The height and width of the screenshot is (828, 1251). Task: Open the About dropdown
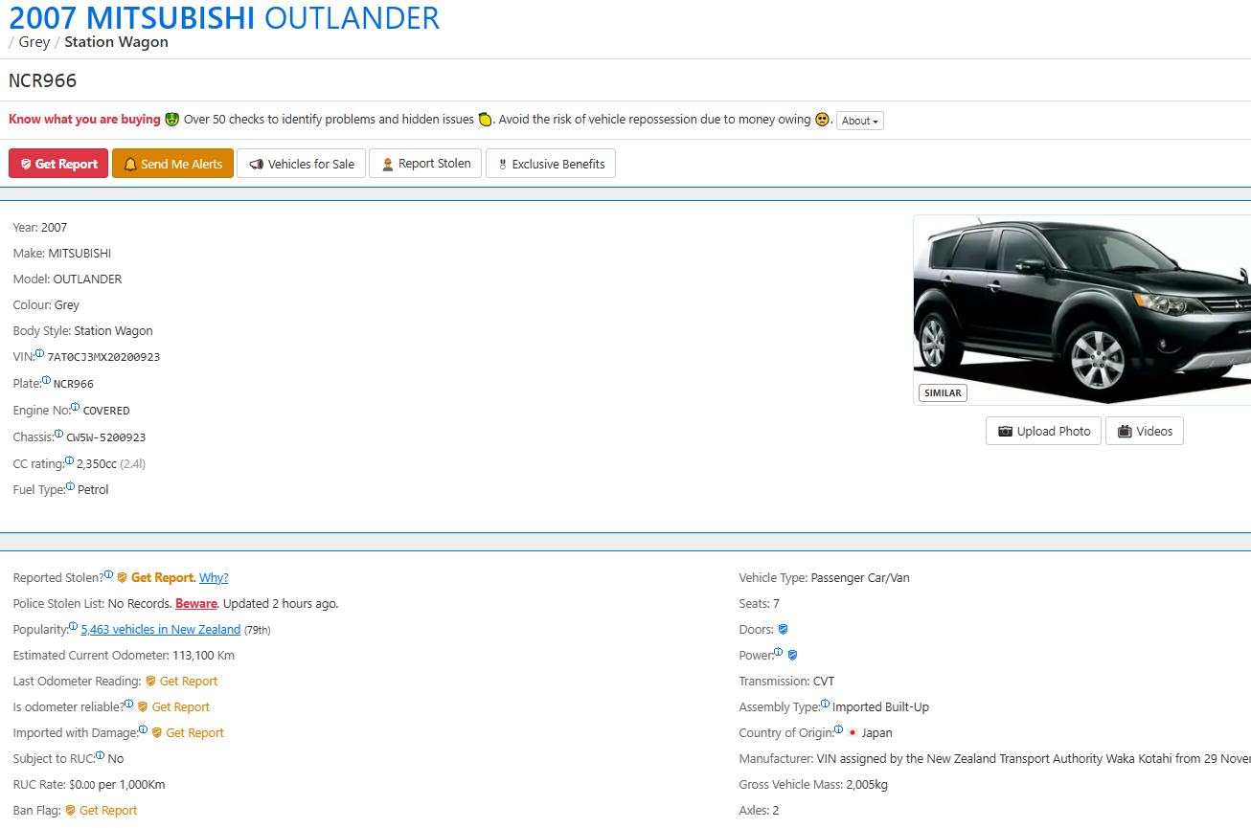click(860, 121)
